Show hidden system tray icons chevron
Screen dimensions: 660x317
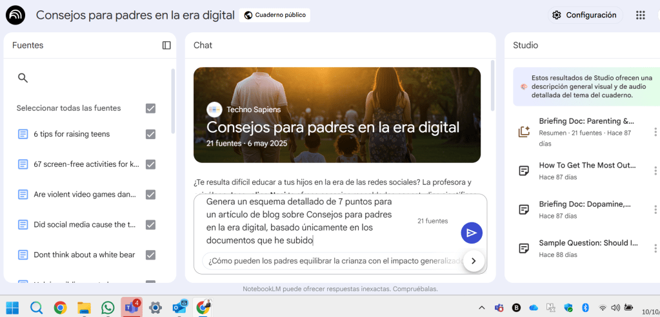[x=481, y=307]
